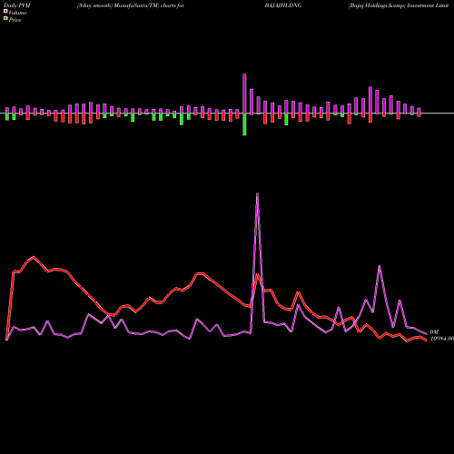Click the 'Price' legend label

coord(15,20)
